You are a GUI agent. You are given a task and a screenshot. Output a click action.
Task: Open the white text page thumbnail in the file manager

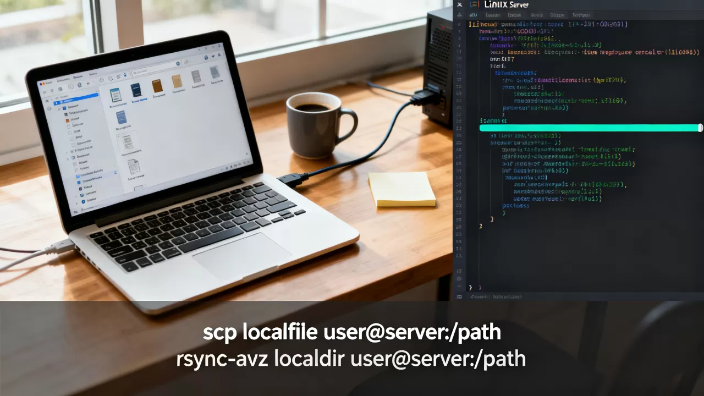pyautogui.click(x=128, y=142)
